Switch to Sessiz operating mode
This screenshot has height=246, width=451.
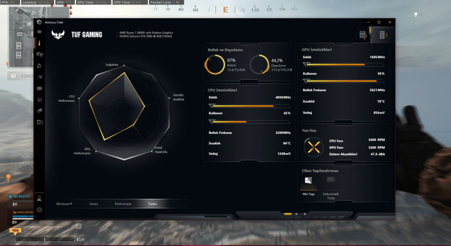point(94,204)
